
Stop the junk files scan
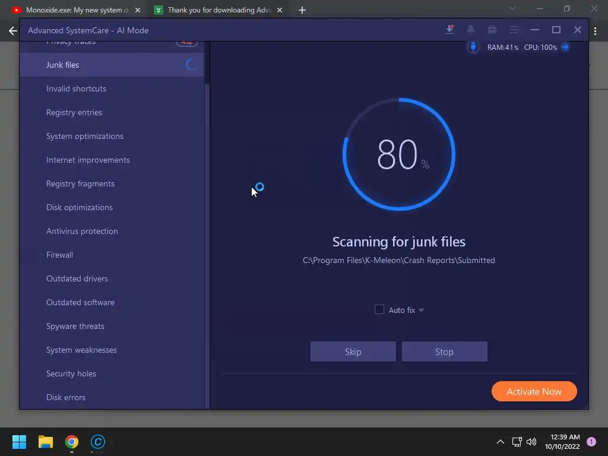444,351
